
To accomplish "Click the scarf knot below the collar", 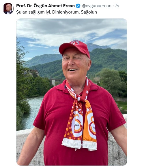I will point(81,99).
